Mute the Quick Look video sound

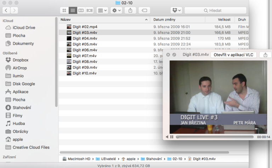click(167, 137)
